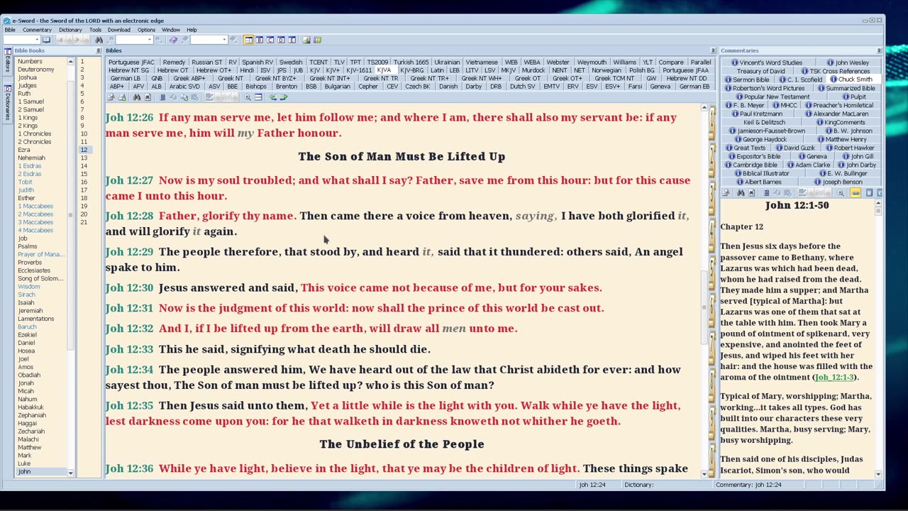
Task: Click the binoculars search icon in main toolbar
Action: [x=99, y=40]
